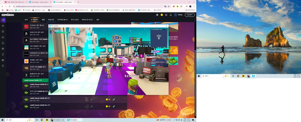Select the 더 보이스 샌드 체스트 quest row
Screen dimensions: 301x122
coord(35,26)
